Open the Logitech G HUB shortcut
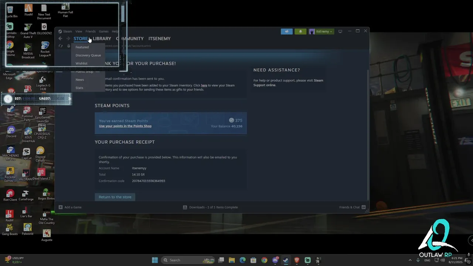This screenshot has height=266, width=473. click(43, 84)
